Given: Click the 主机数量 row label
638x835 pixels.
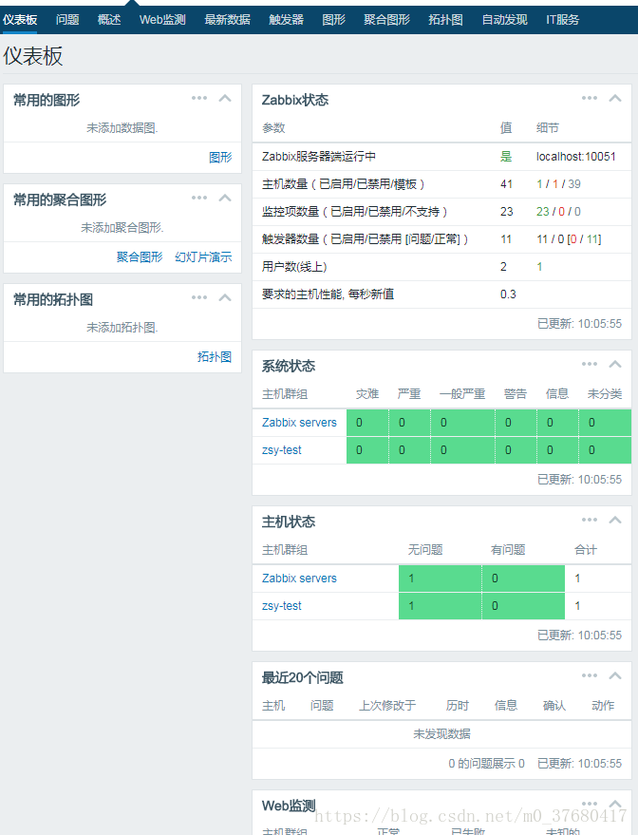Looking at the screenshot, I should click(x=344, y=184).
